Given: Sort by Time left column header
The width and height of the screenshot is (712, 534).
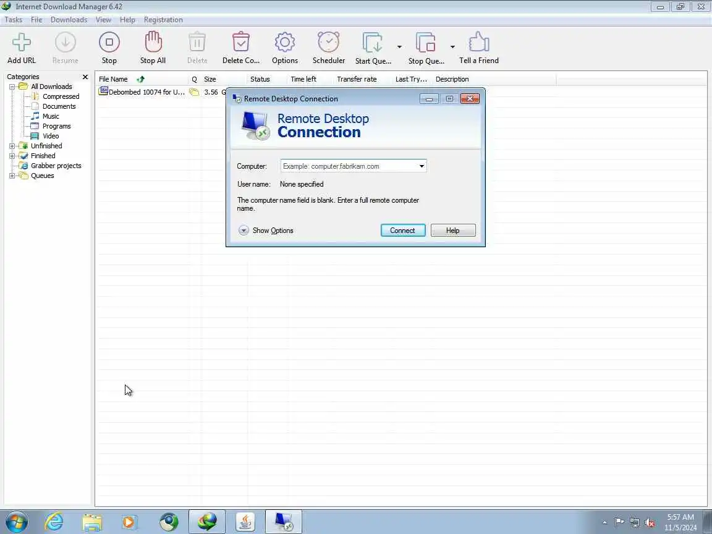Looking at the screenshot, I should [x=303, y=79].
